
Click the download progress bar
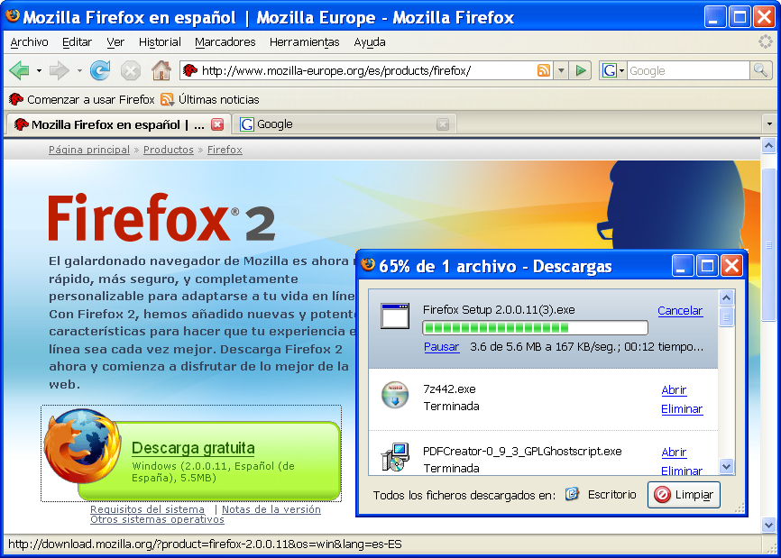click(535, 327)
